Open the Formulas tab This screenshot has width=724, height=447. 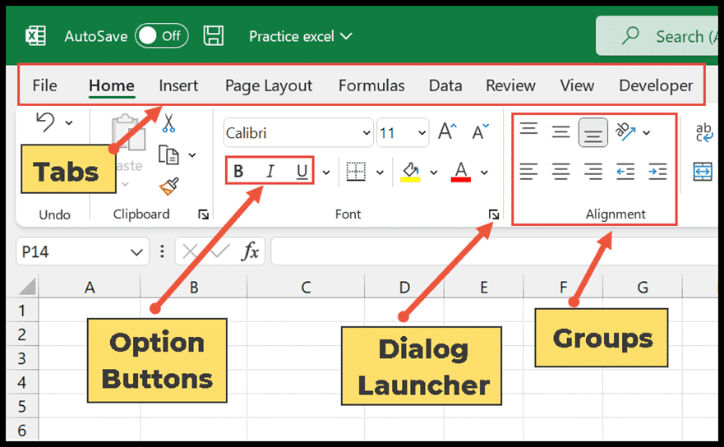click(x=371, y=85)
